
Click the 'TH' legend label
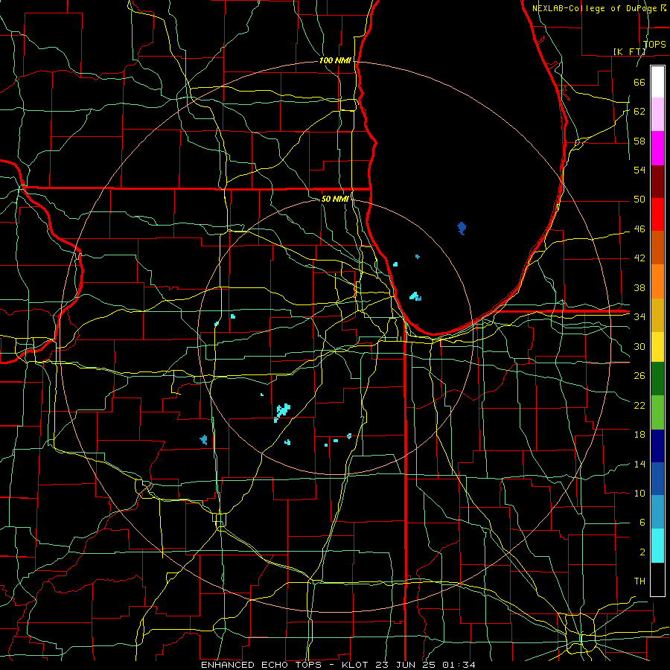(639, 581)
